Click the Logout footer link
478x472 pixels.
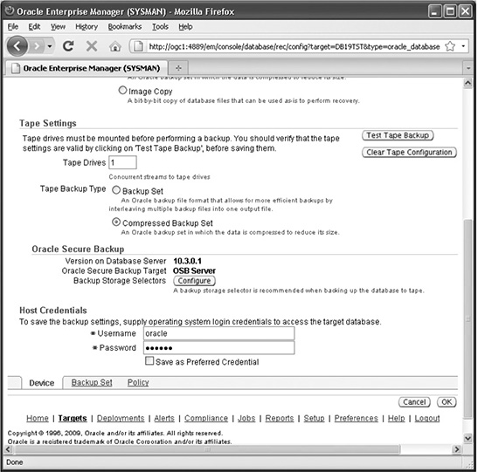pos(427,419)
